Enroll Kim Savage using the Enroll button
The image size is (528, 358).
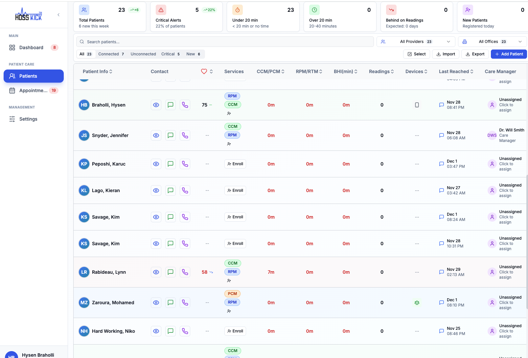235,217
